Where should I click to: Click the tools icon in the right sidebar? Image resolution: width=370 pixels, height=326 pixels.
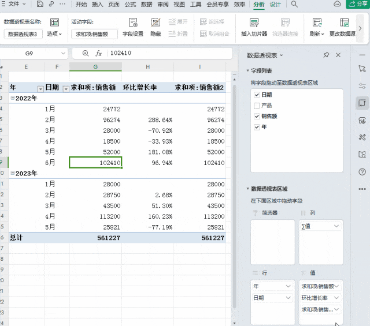tap(362, 137)
